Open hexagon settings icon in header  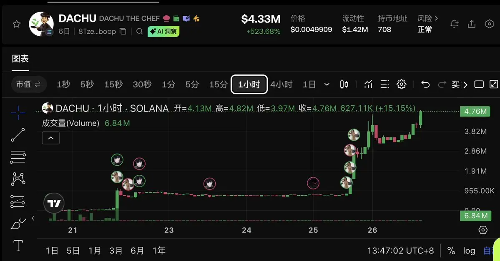(489, 24)
